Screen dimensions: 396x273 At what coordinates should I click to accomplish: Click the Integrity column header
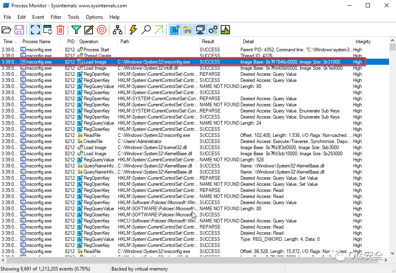[x=371, y=42]
